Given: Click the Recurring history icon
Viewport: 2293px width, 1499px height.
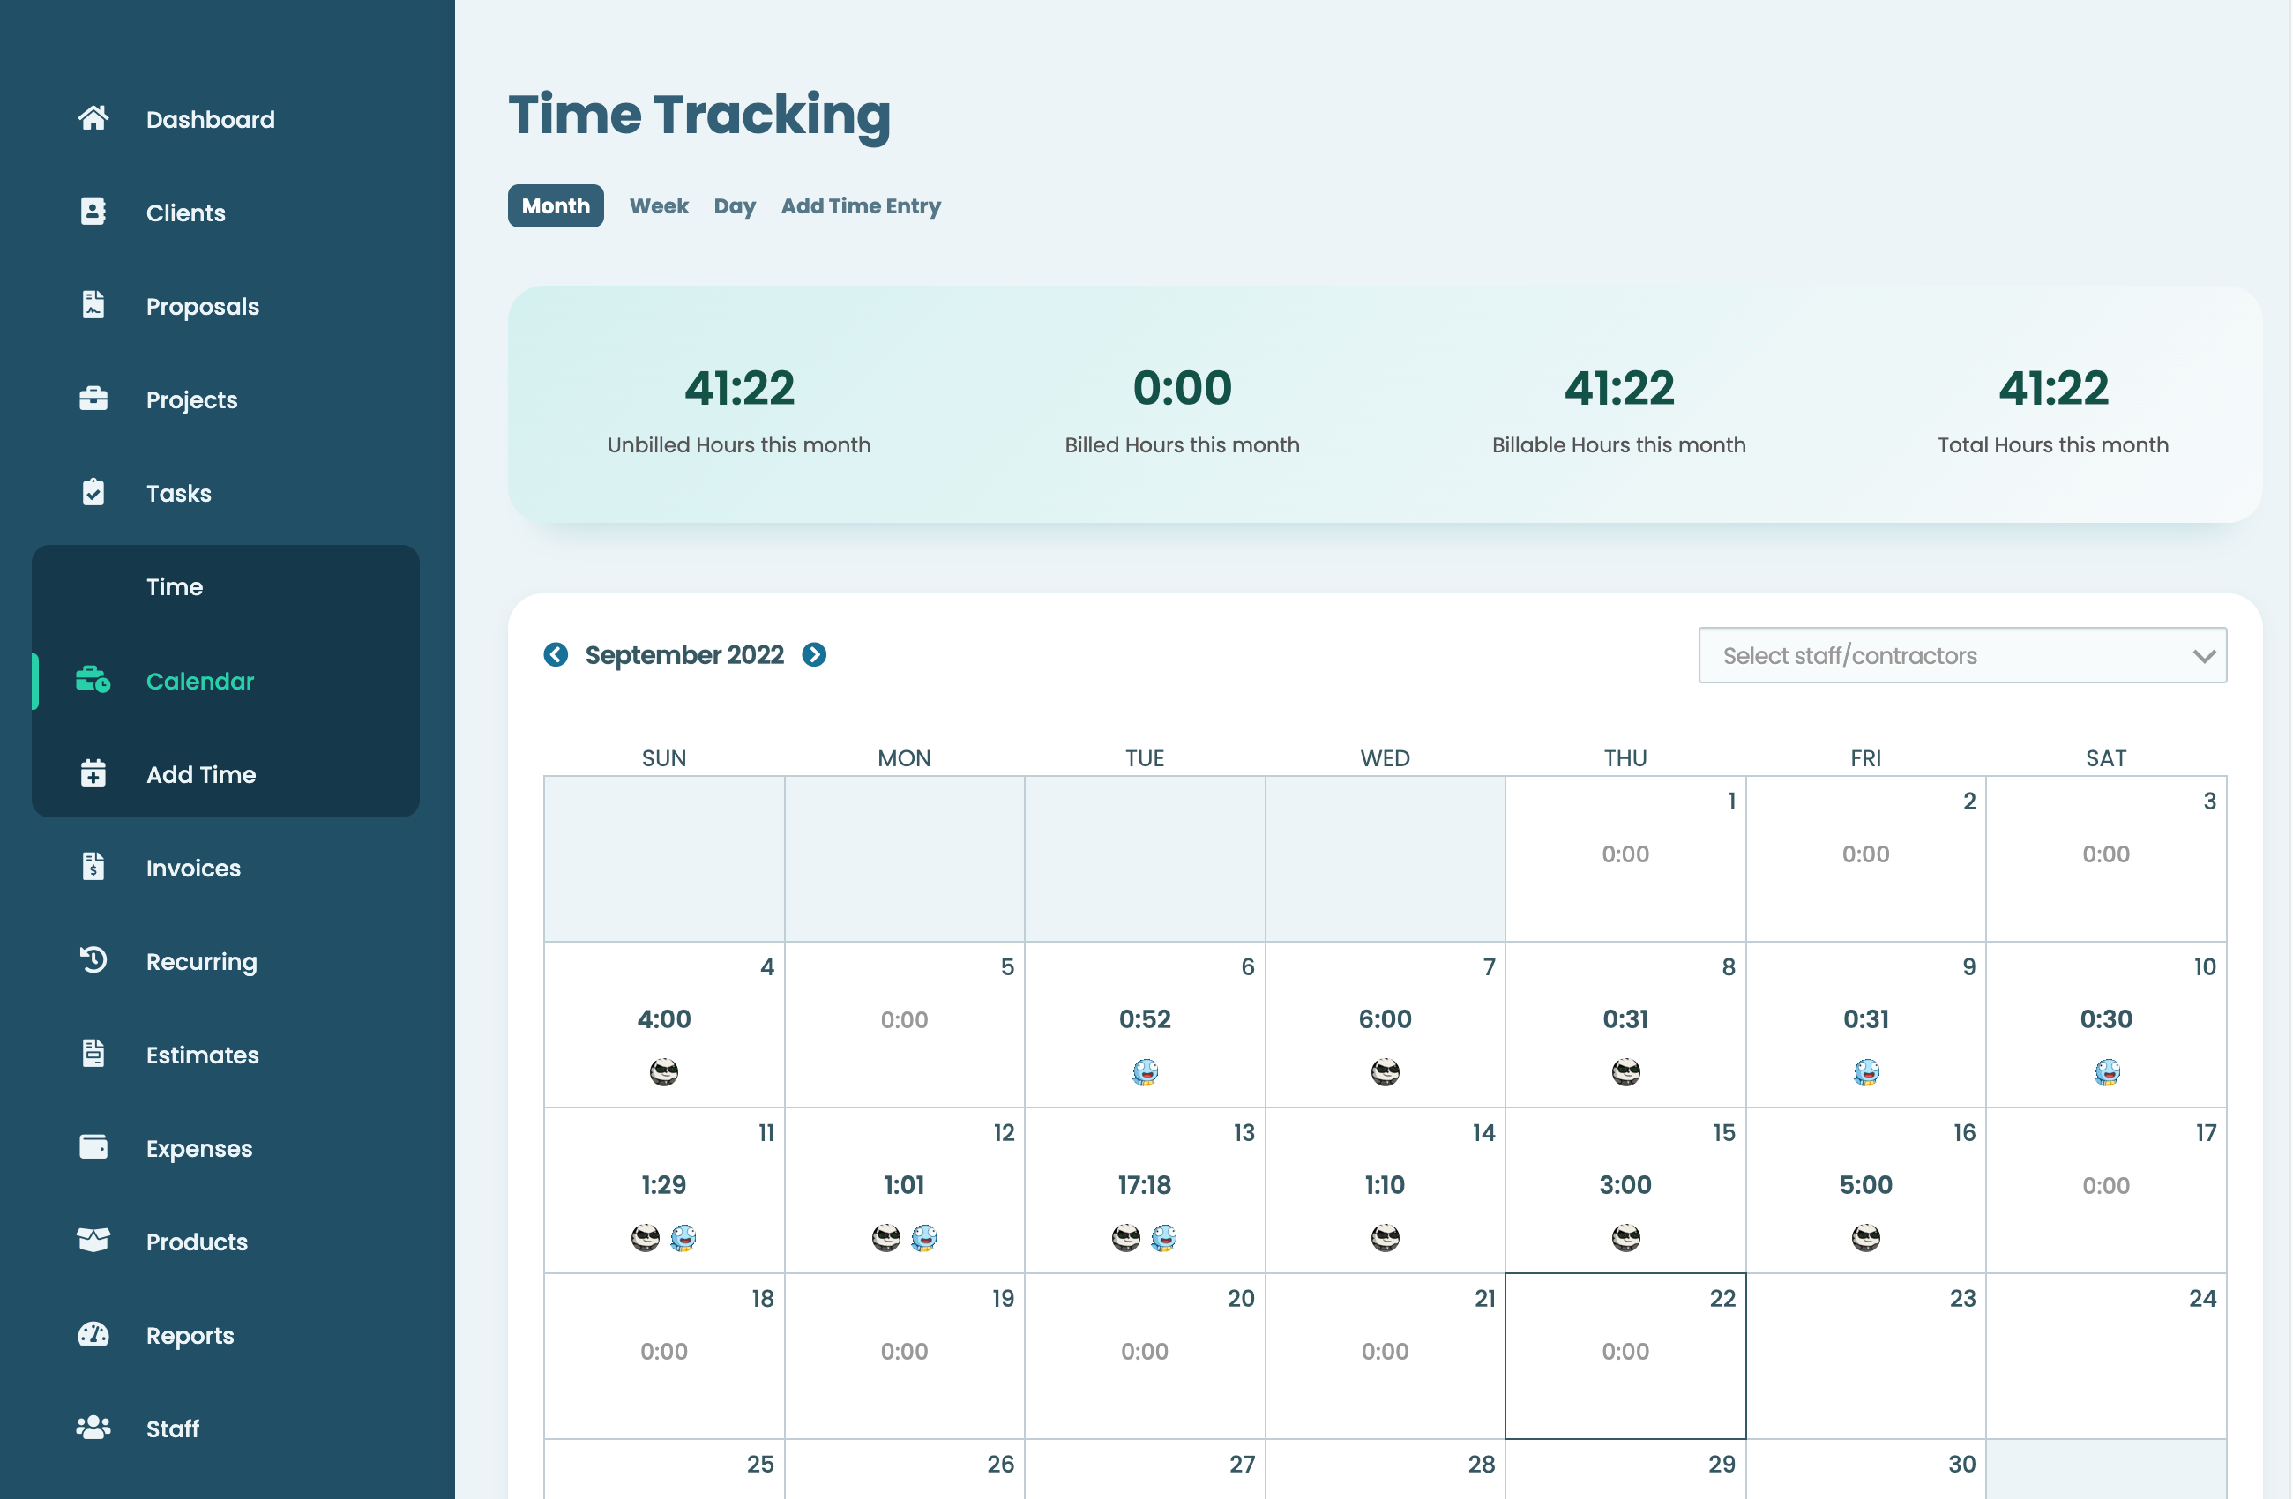Looking at the screenshot, I should (93, 960).
